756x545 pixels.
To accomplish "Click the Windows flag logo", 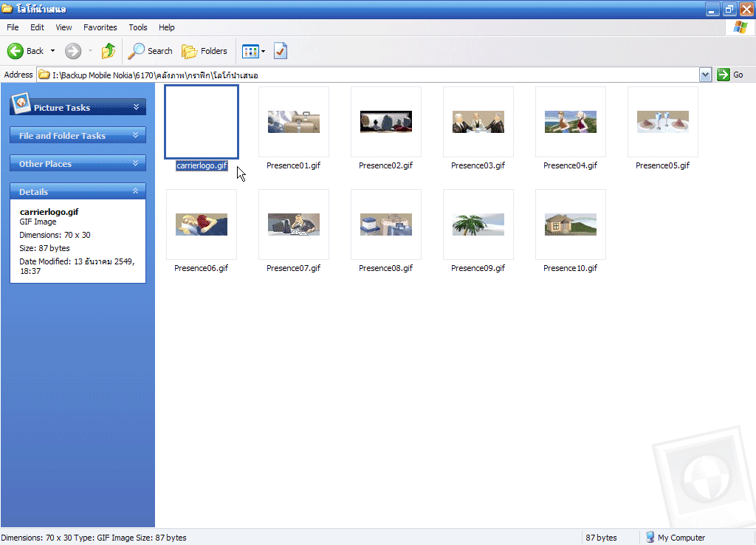I will coord(740,27).
